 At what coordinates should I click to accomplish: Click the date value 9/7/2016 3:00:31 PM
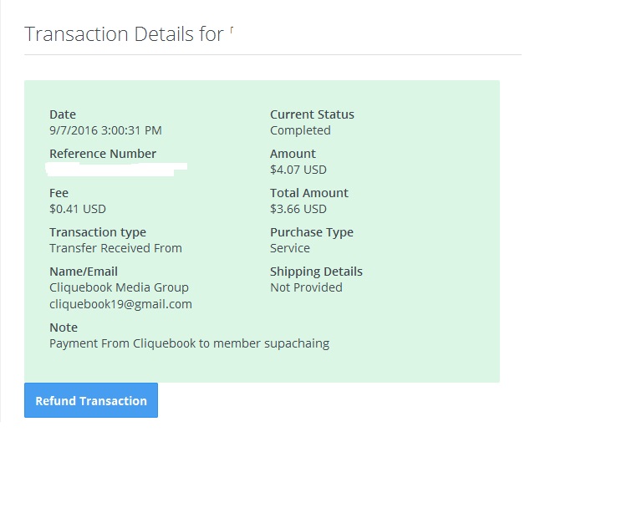tap(105, 130)
